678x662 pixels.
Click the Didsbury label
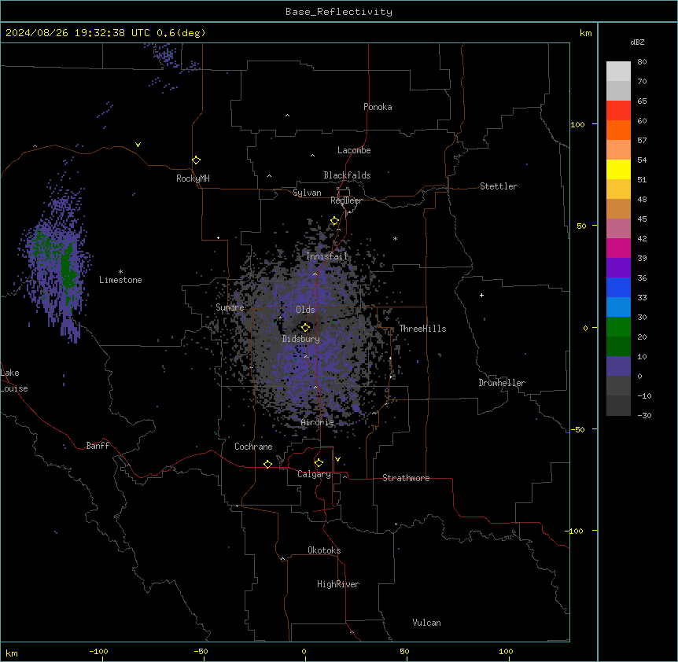[x=301, y=339]
